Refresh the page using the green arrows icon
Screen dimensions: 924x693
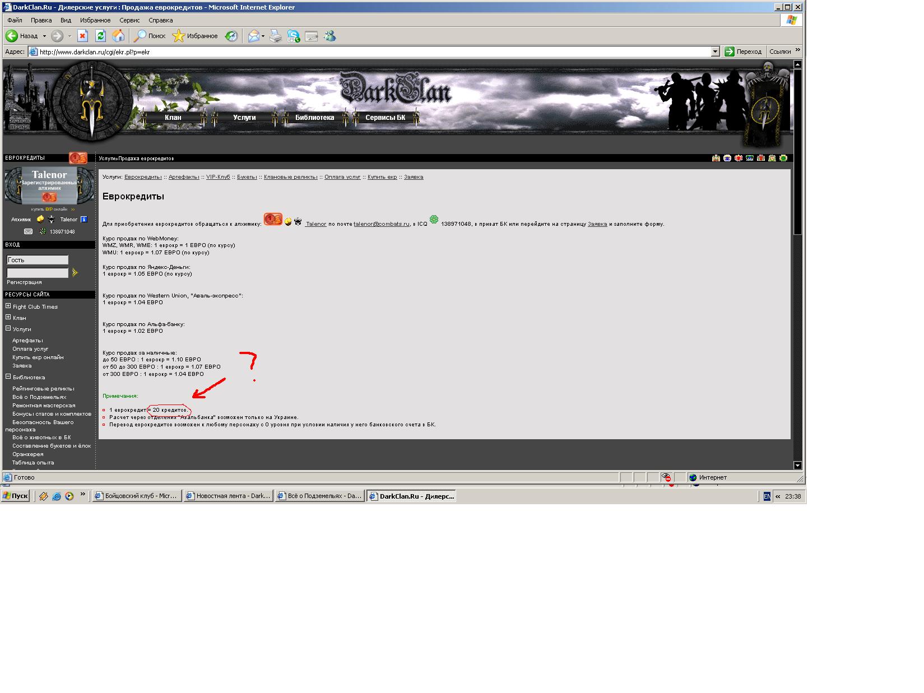tap(100, 36)
